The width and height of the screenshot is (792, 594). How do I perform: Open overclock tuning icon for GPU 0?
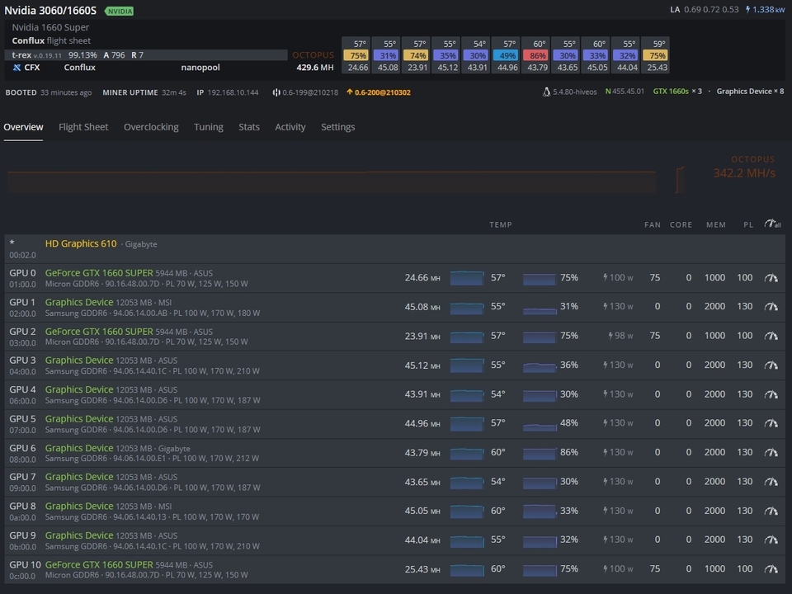(x=771, y=277)
